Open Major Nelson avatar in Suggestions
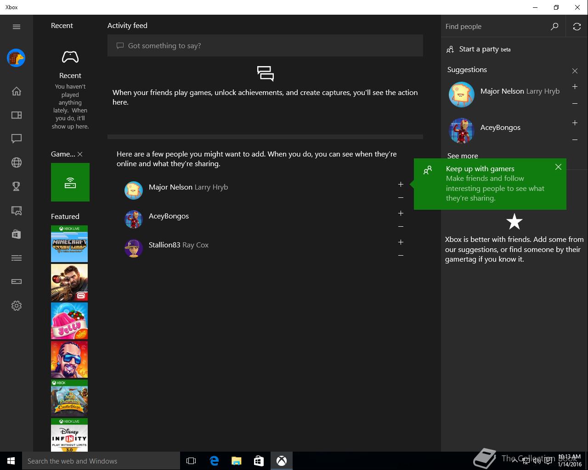Screen dimensions: 588x470 coord(461,95)
